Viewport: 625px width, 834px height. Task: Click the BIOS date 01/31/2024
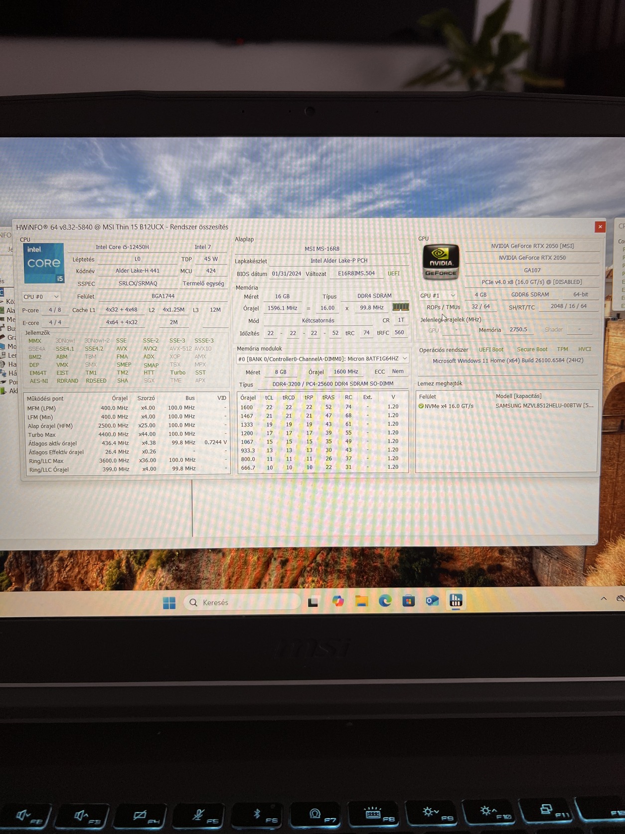tap(287, 273)
